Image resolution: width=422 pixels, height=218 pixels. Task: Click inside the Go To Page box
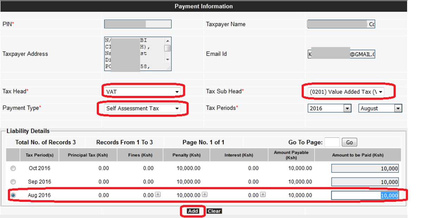point(332,142)
